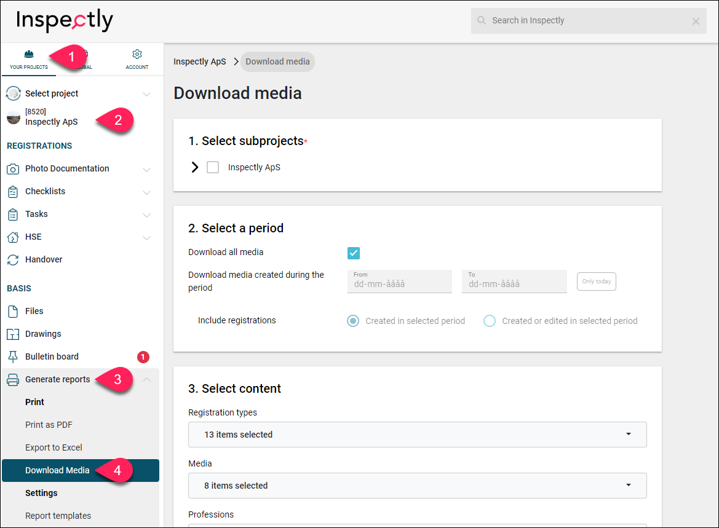This screenshot has height=528, width=719.
Task: Click the Account gear icon
Action: click(137, 54)
